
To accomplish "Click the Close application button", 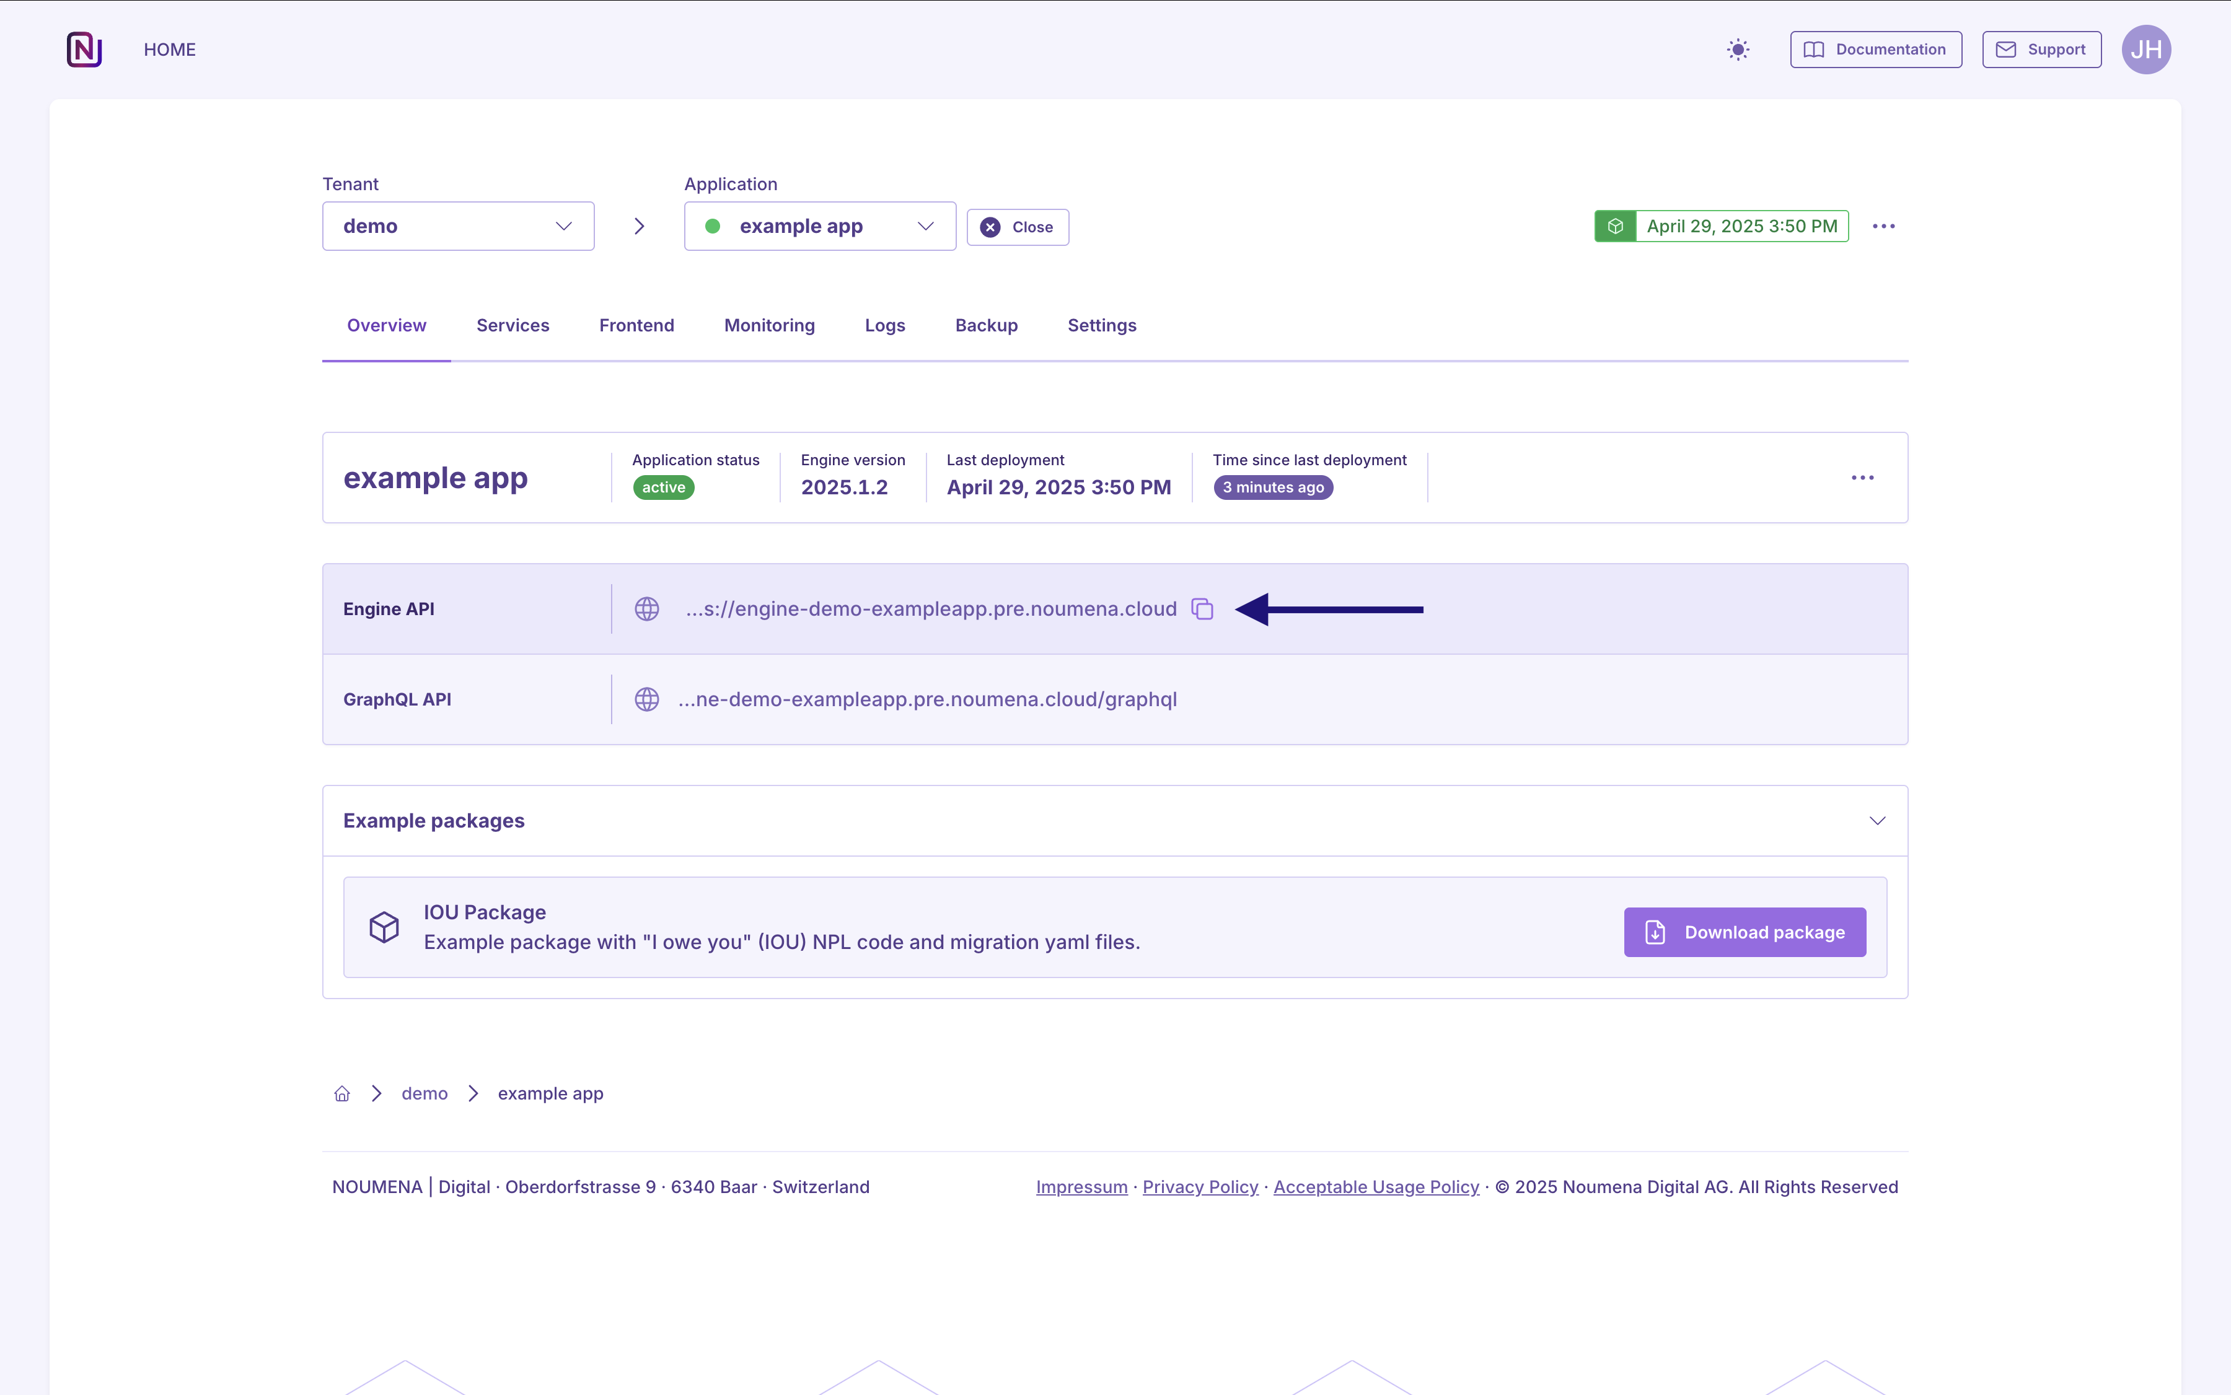I will coord(1017,227).
